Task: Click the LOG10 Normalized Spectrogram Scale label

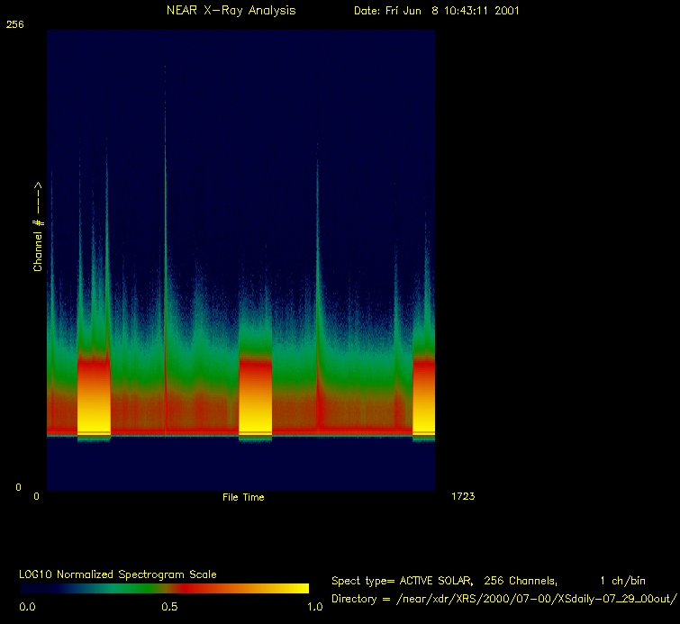Action: click(x=118, y=574)
